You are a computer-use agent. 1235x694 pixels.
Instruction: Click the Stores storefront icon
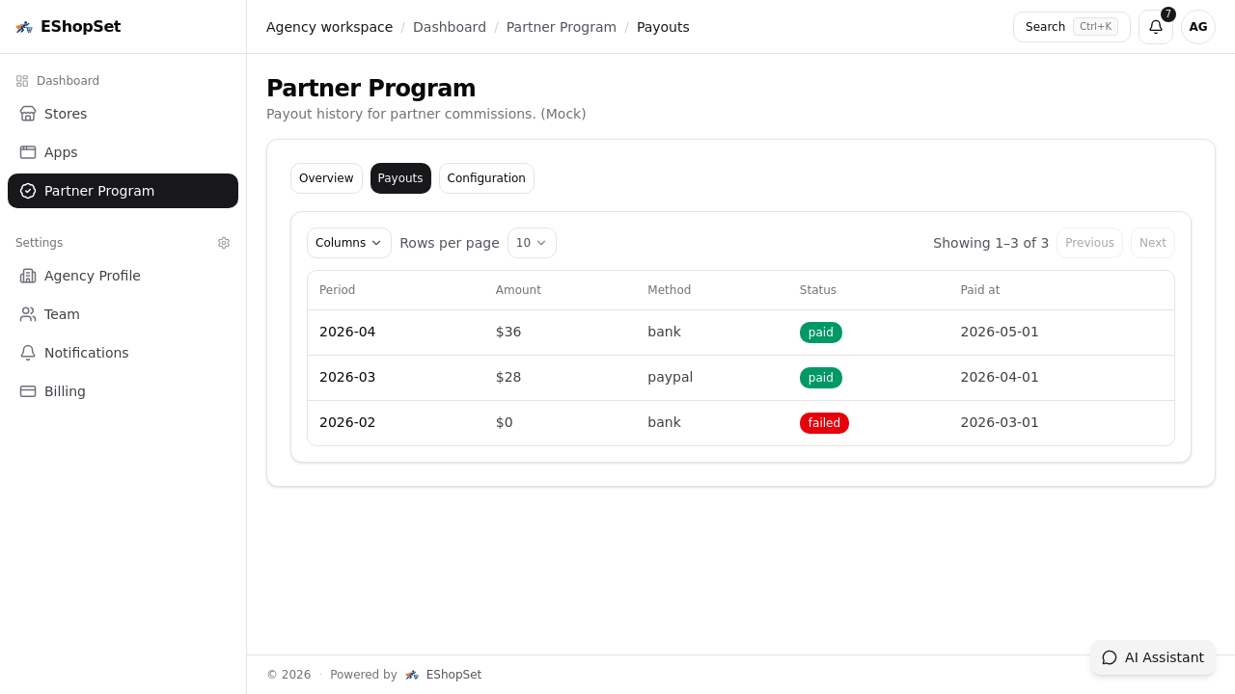click(x=28, y=114)
